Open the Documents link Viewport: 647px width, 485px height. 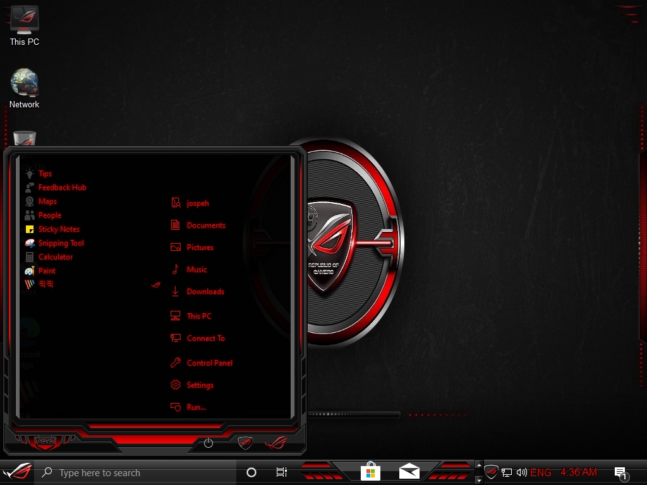point(206,225)
